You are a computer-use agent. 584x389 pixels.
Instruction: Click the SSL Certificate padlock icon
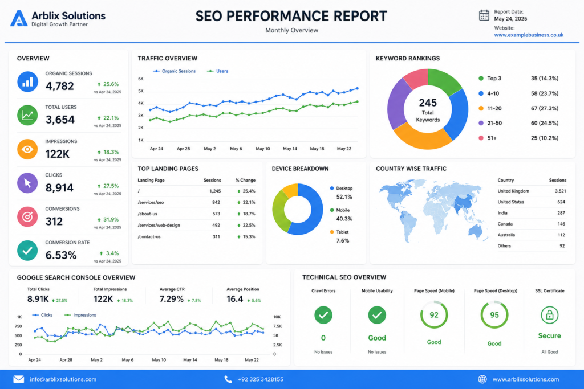point(549,315)
